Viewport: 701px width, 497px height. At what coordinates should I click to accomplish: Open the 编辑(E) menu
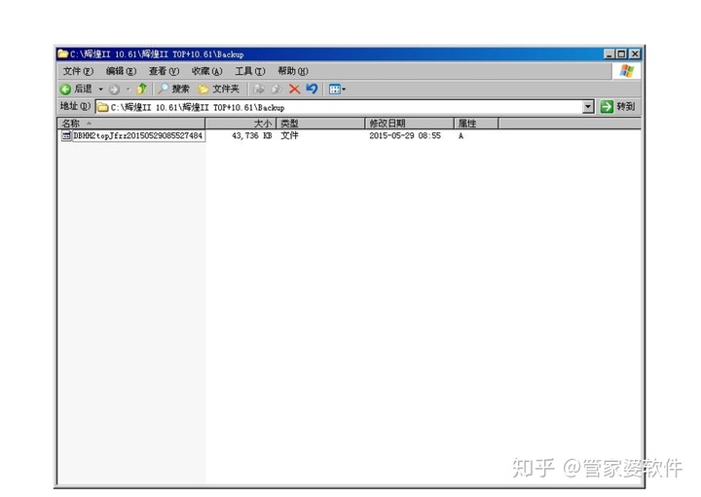[x=121, y=71]
